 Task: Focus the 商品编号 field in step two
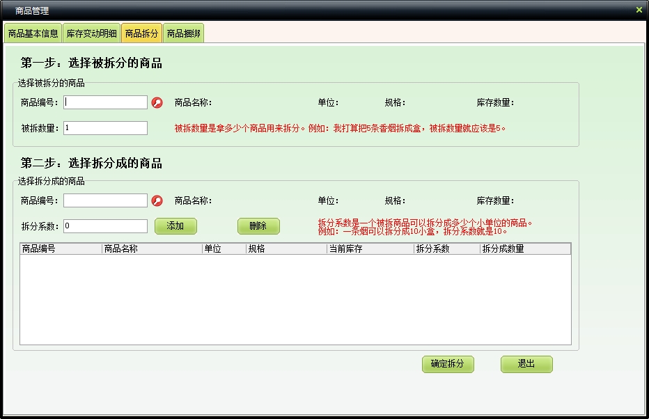tap(105, 200)
